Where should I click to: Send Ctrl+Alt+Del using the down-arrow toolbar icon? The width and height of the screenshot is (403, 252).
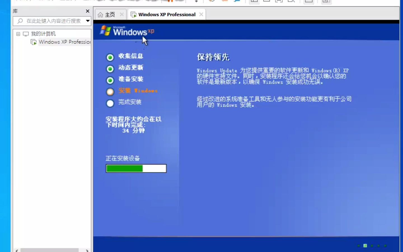tap(196, 1)
